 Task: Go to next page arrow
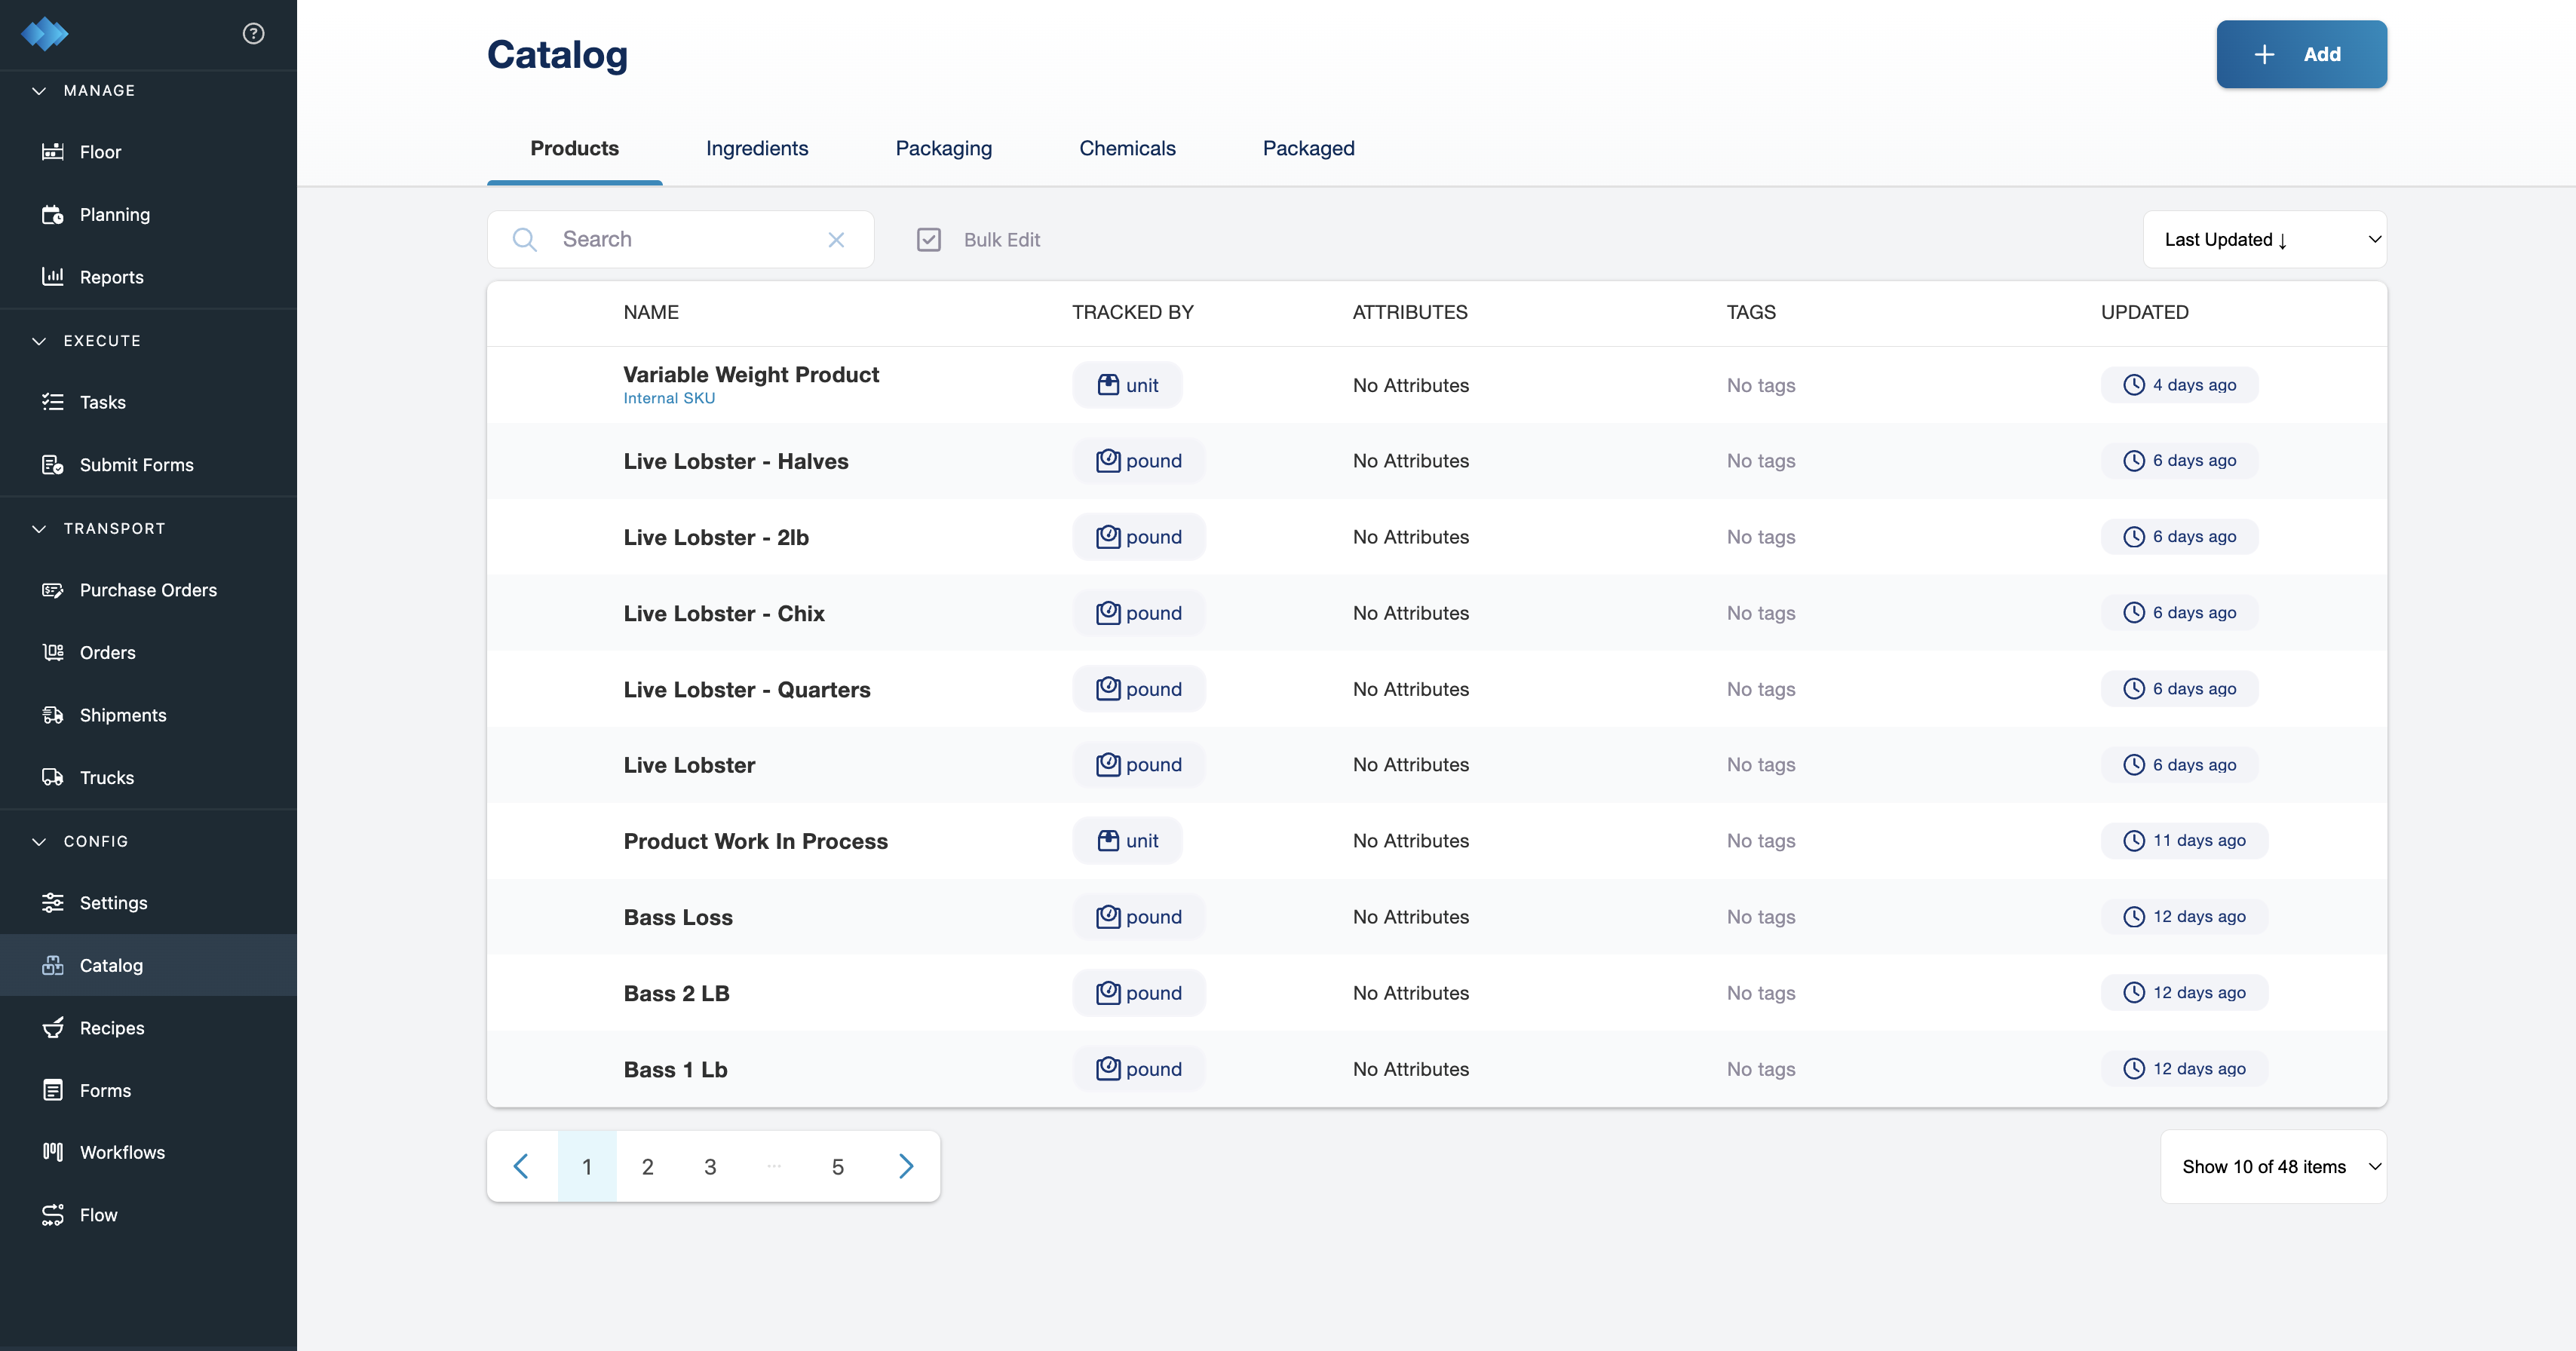(x=905, y=1167)
